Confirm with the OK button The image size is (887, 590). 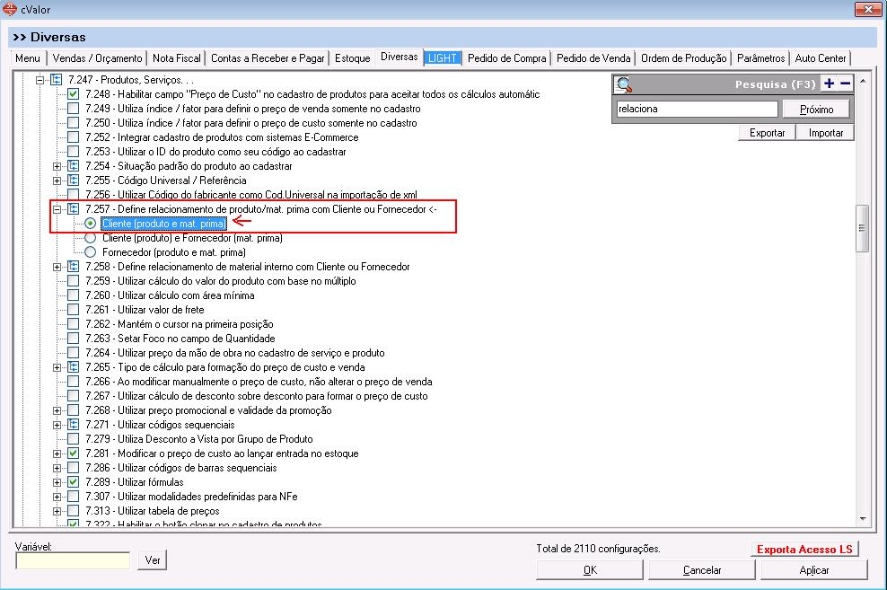[x=590, y=569]
